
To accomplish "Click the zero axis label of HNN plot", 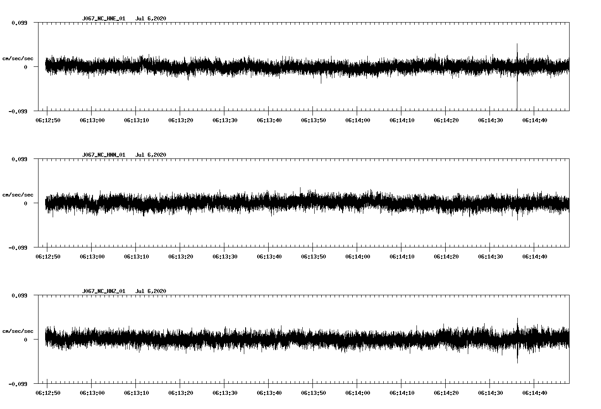I will [26, 204].
